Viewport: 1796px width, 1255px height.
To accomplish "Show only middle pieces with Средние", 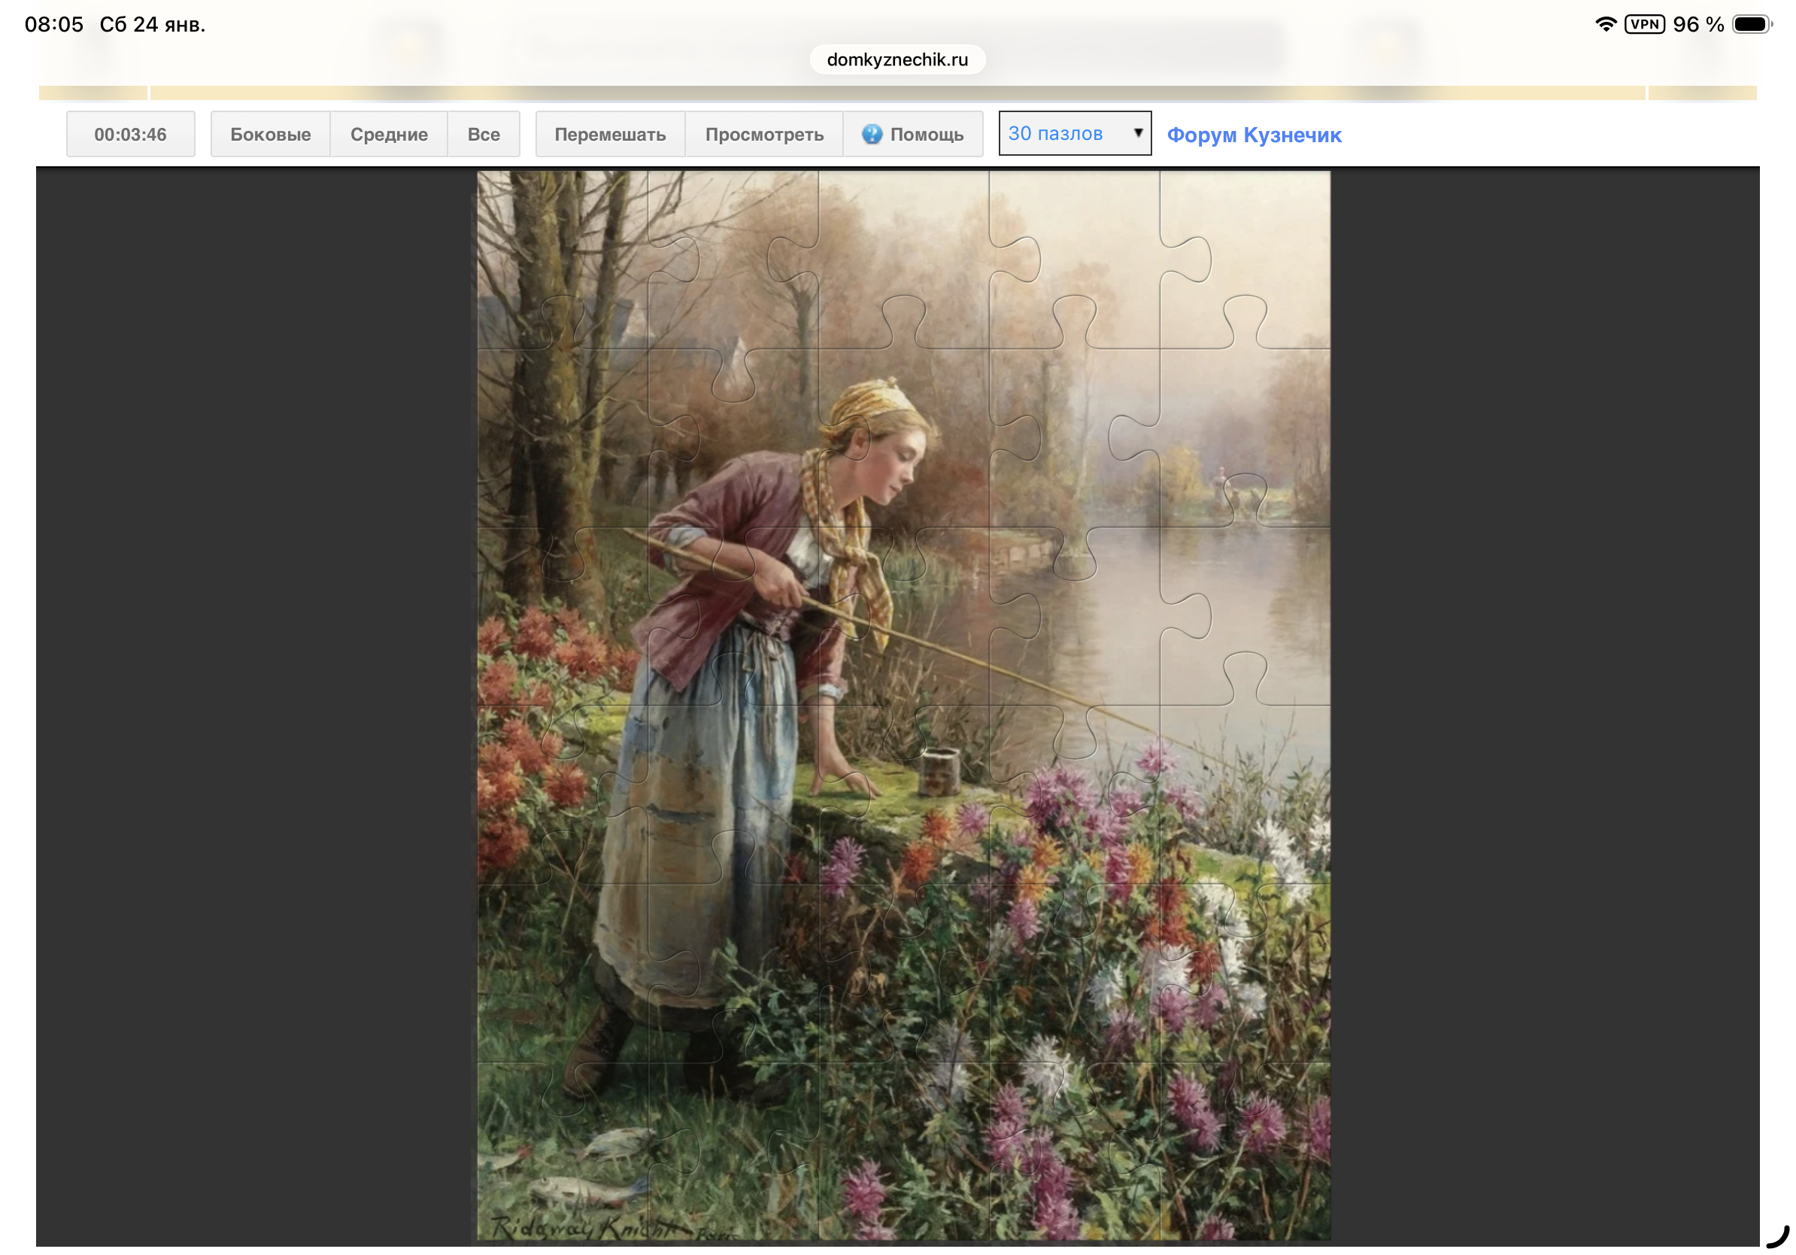I will 389,134.
